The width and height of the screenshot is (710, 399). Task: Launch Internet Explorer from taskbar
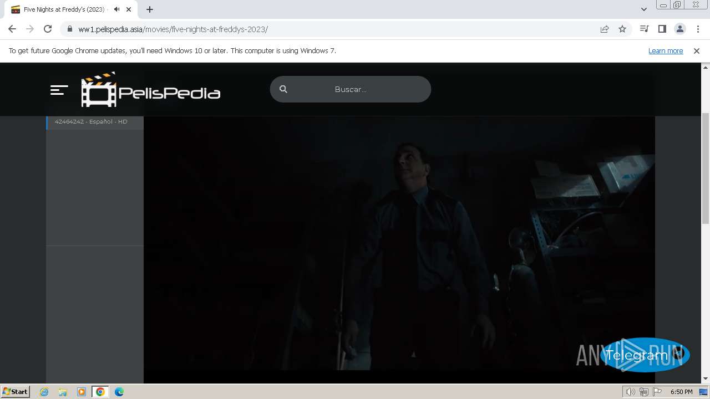44,392
